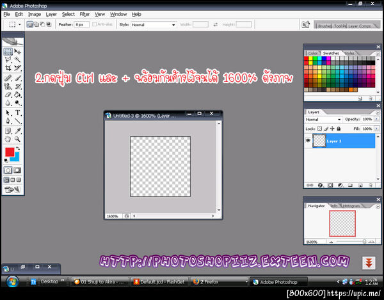Select the Crop tool
384x300 pixels.
(8, 68)
